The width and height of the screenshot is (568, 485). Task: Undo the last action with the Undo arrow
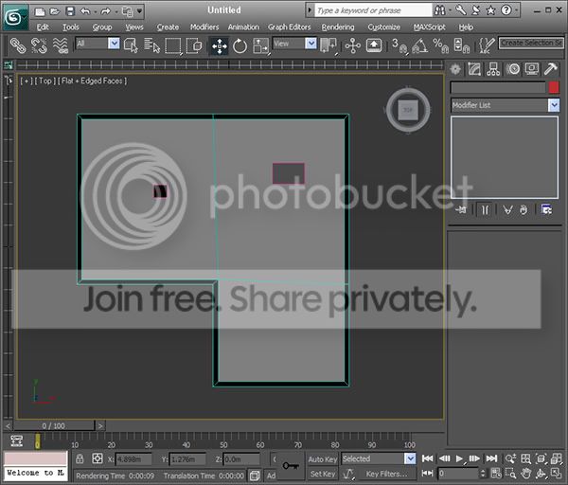point(85,11)
